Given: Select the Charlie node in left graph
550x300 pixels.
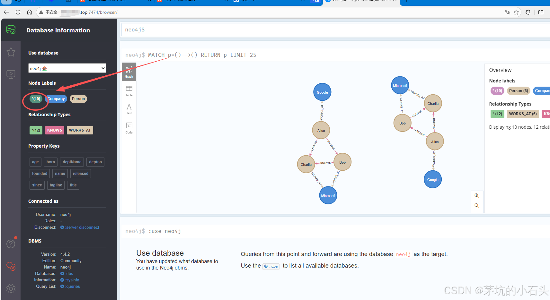Looking at the screenshot, I should [x=306, y=165].
